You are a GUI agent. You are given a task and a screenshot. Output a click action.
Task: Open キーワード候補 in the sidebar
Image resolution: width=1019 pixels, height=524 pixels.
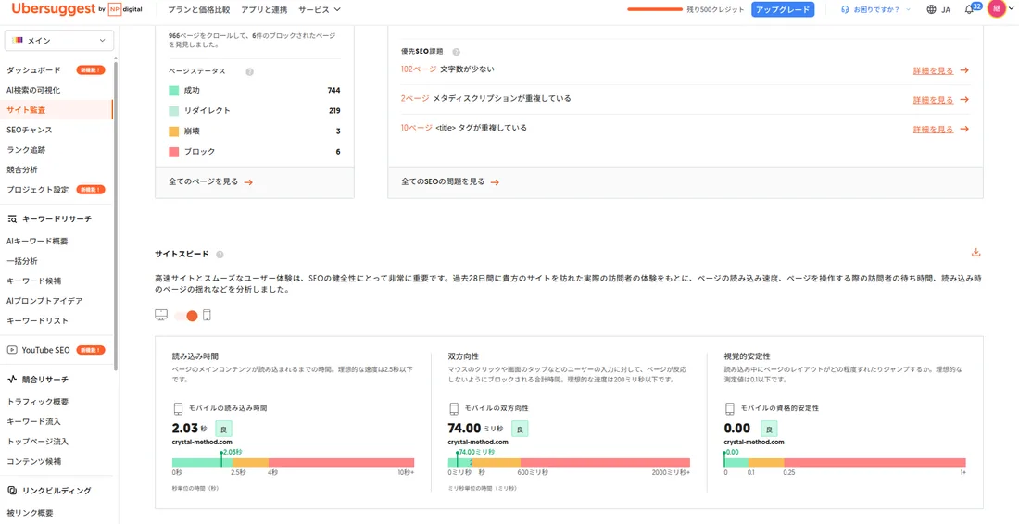click(33, 281)
